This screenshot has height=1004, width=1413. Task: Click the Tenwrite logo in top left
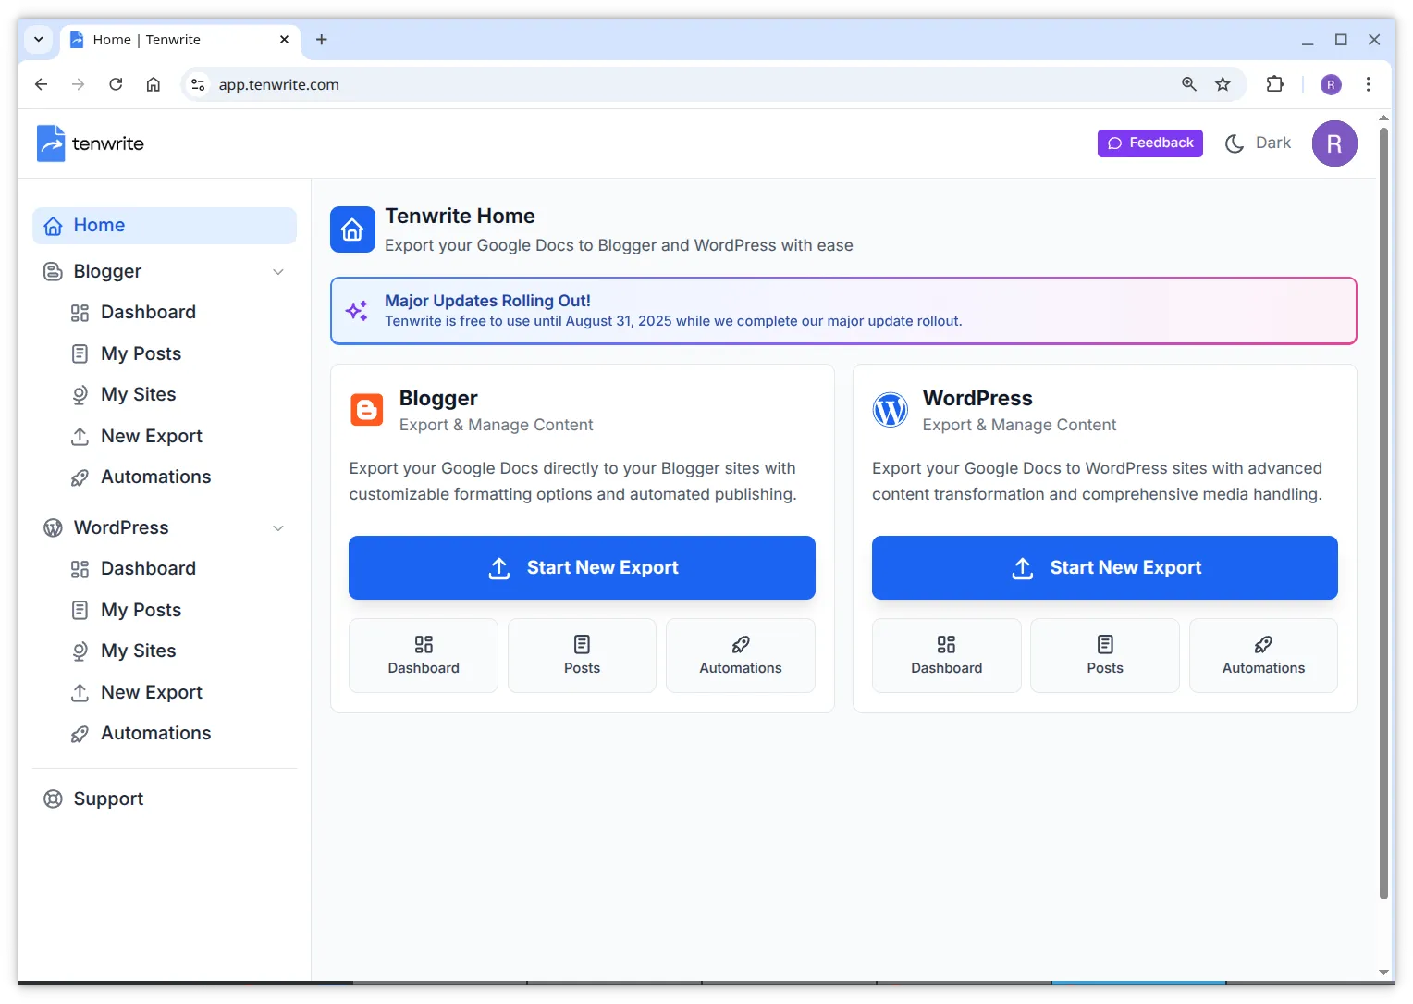point(51,143)
